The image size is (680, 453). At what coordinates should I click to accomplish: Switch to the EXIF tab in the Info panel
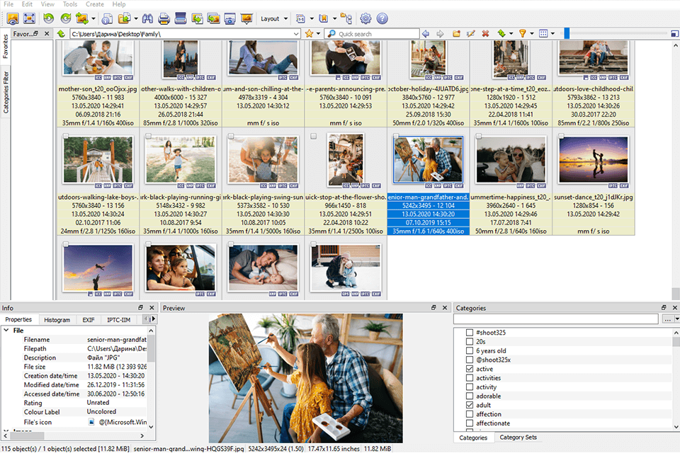pos(88,319)
